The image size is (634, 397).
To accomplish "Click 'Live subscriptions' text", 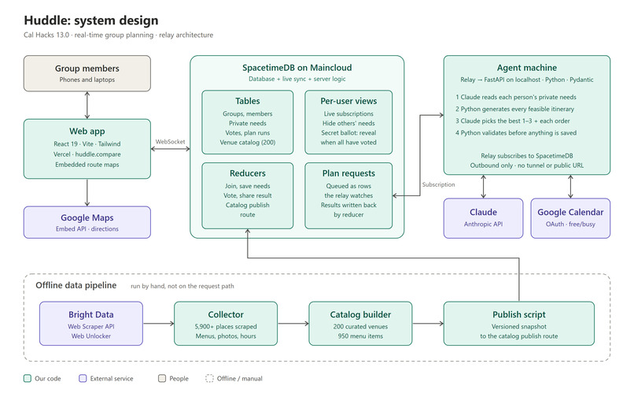I will [x=348, y=114].
